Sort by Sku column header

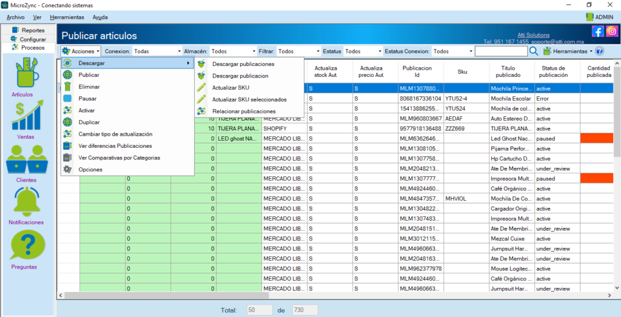[466, 72]
